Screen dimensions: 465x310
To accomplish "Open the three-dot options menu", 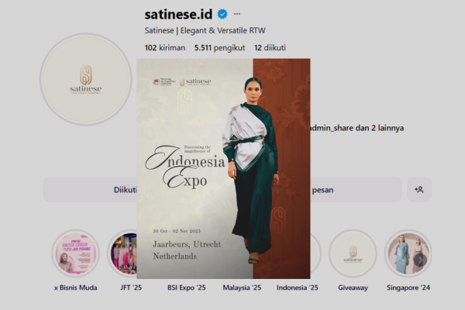I will (x=237, y=14).
